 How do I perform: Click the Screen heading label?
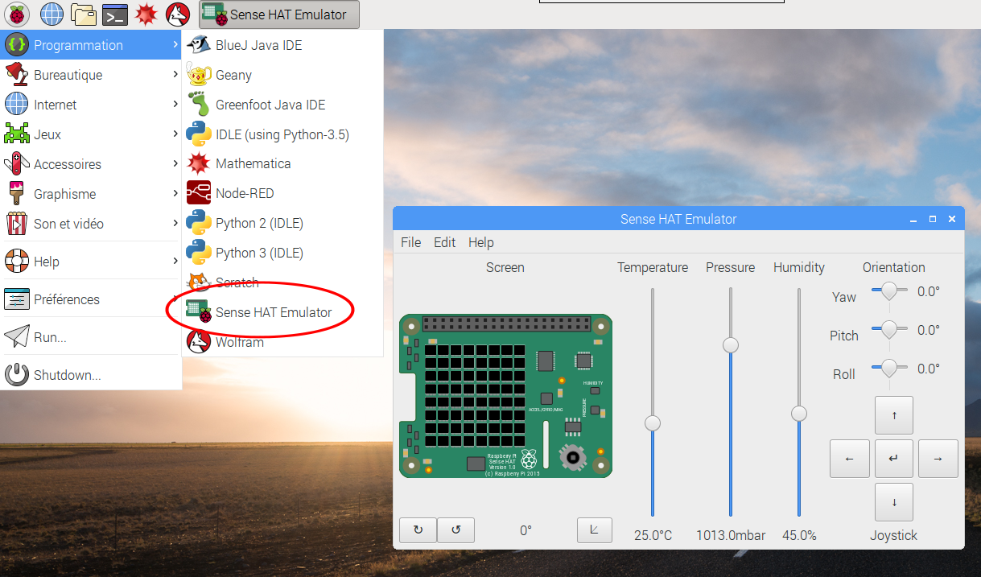coord(505,267)
